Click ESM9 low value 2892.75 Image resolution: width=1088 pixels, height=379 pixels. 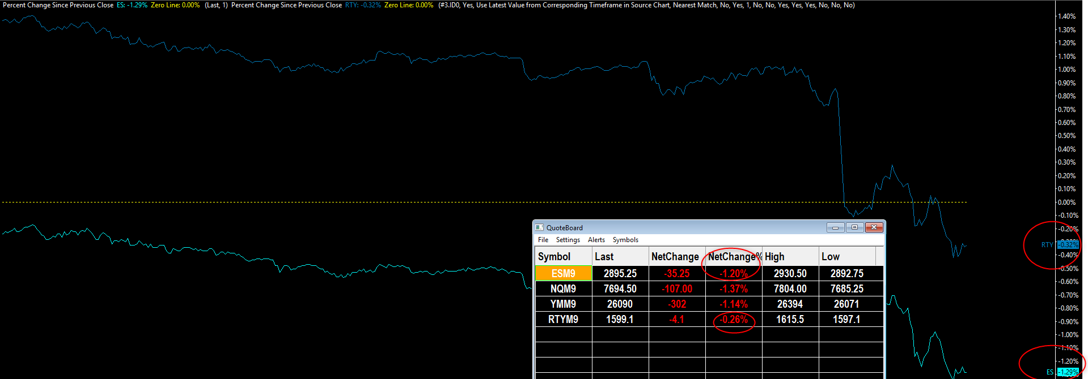pos(847,273)
